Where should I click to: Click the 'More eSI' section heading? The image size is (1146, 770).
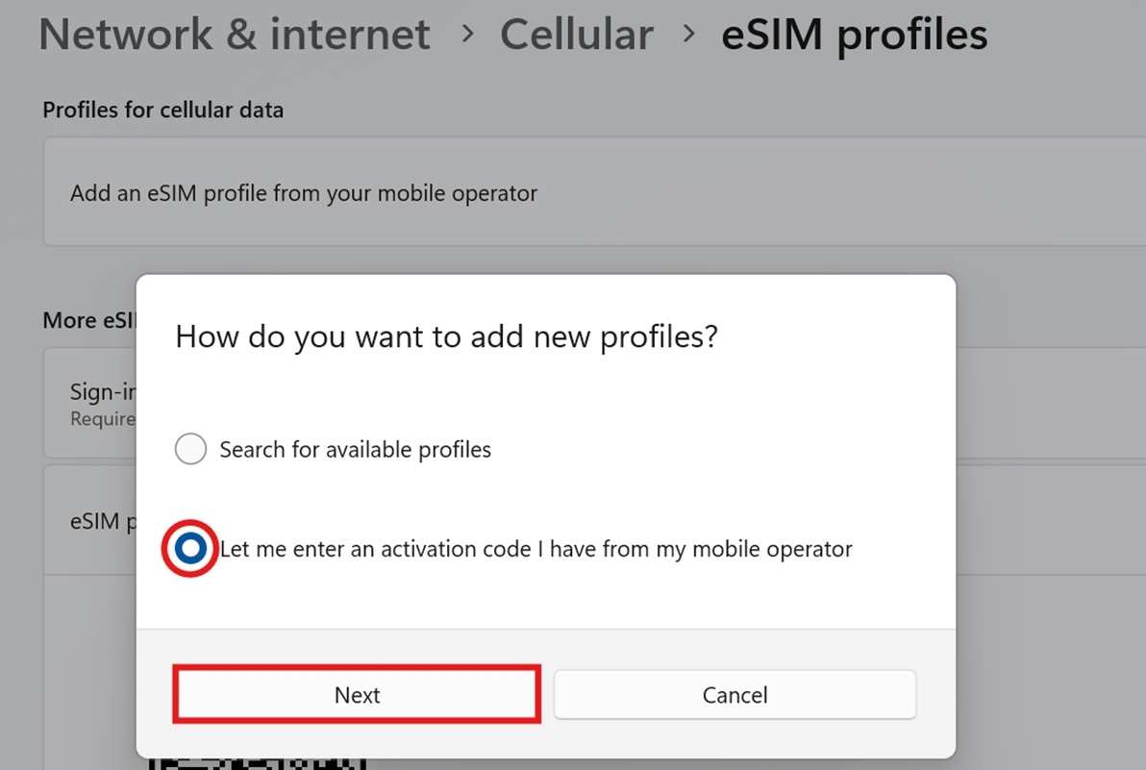coord(88,320)
